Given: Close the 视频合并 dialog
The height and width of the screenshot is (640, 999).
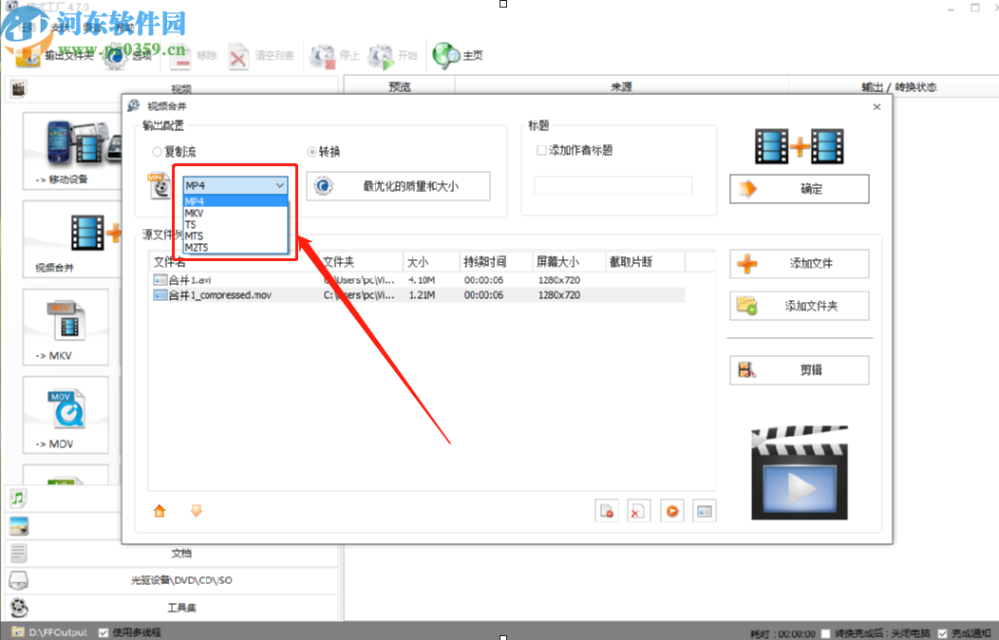Looking at the screenshot, I should (876, 106).
